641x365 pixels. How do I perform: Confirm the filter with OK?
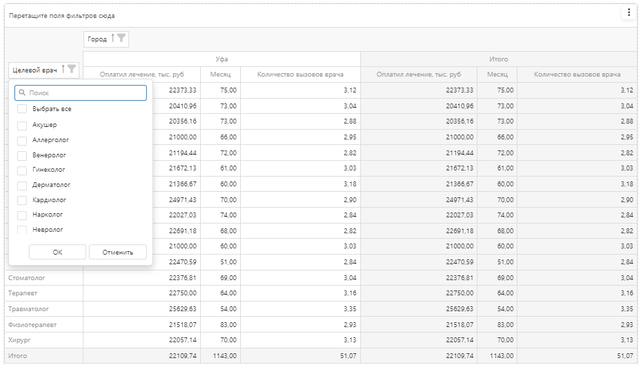(x=57, y=252)
